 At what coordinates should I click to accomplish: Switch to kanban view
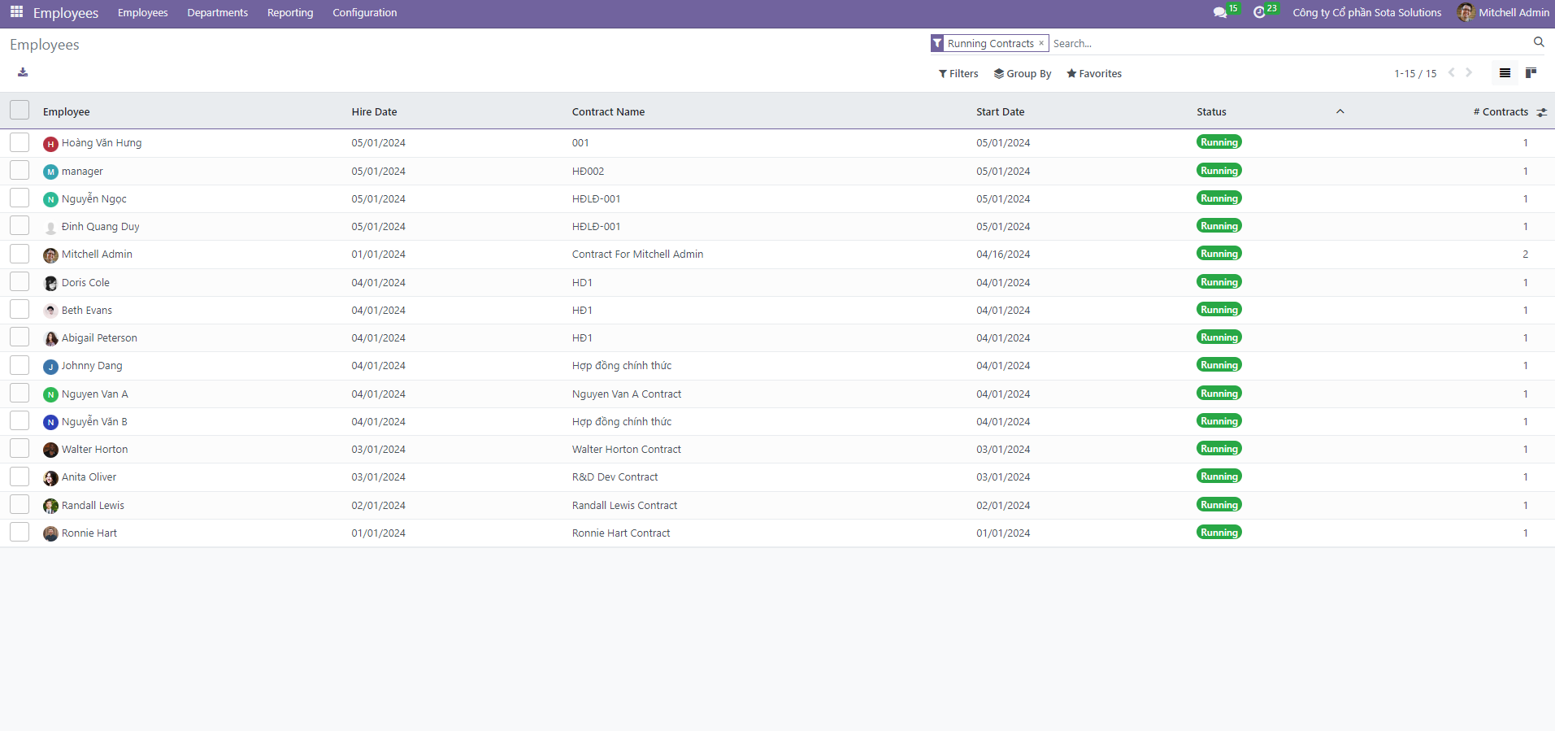1531,73
